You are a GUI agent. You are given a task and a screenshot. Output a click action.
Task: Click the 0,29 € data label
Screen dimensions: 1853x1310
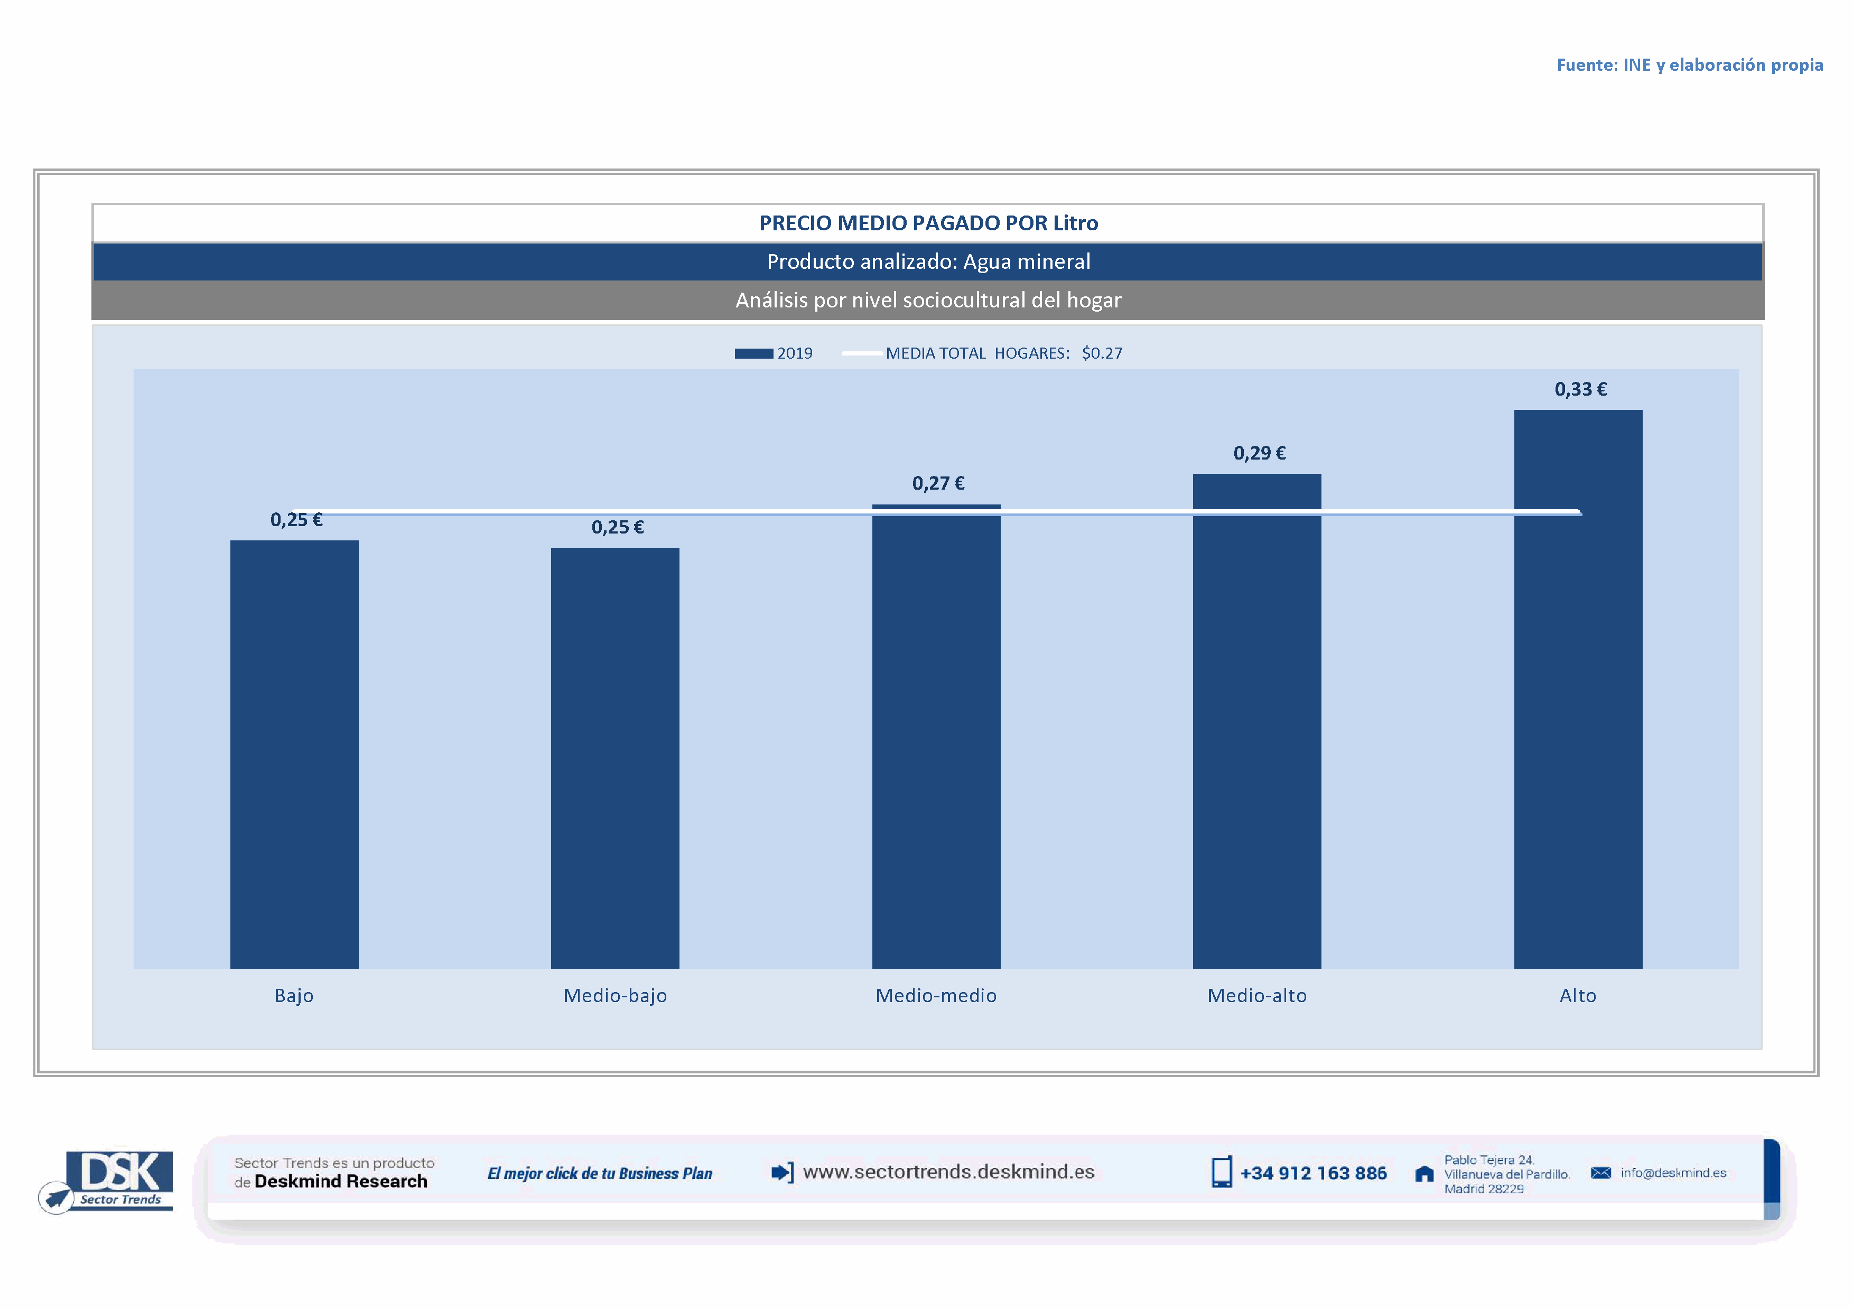(1259, 453)
